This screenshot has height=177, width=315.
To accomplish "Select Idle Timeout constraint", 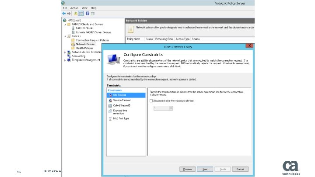I will [x=126, y=95].
